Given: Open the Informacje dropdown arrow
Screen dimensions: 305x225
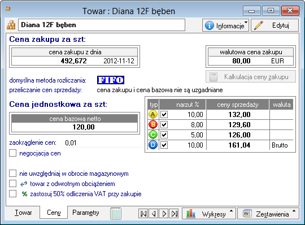Looking at the screenshot, I should (x=246, y=22).
